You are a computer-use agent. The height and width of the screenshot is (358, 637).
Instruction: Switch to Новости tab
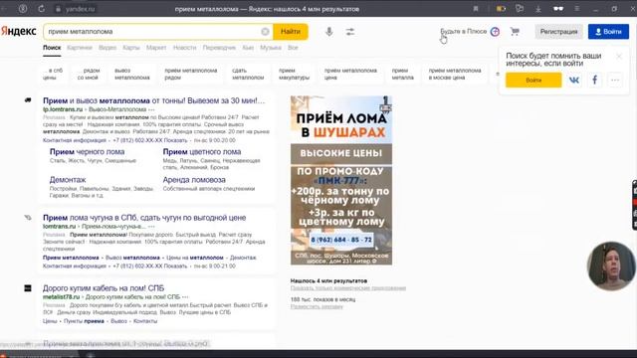[184, 48]
